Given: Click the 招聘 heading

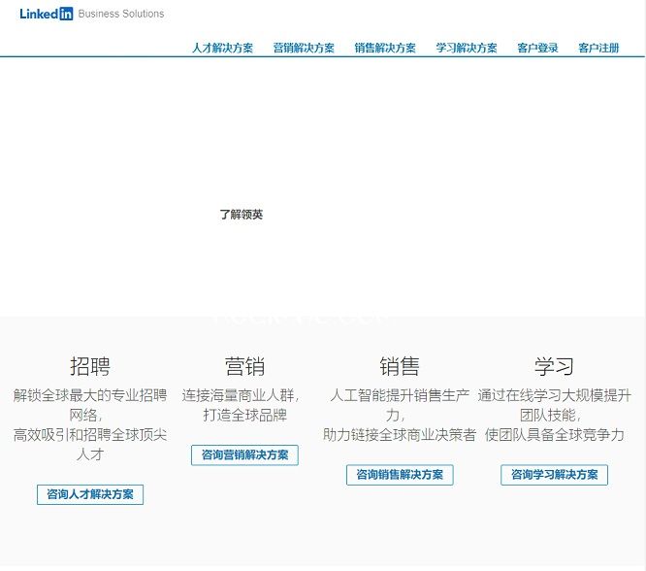Looking at the screenshot, I should point(90,366).
